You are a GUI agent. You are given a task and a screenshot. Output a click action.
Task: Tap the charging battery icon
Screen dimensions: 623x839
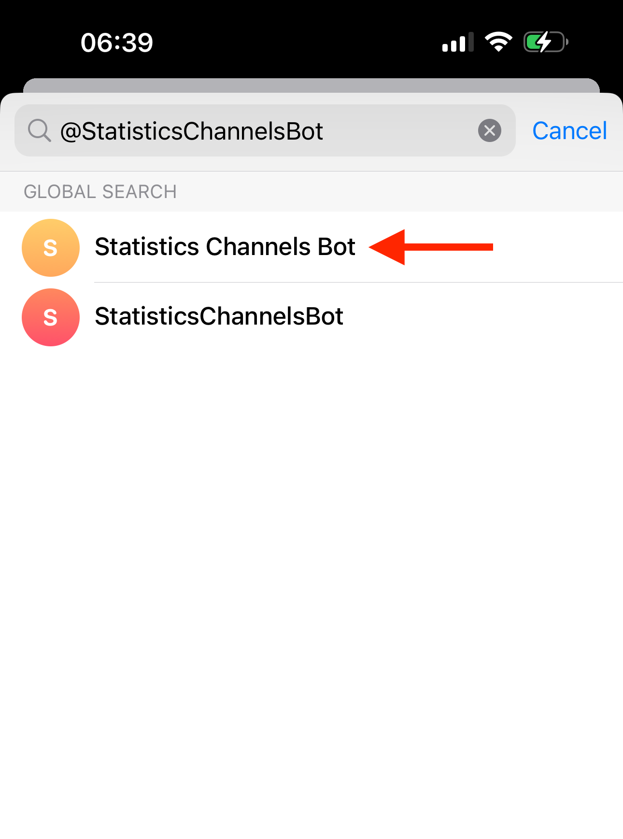[546, 42]
